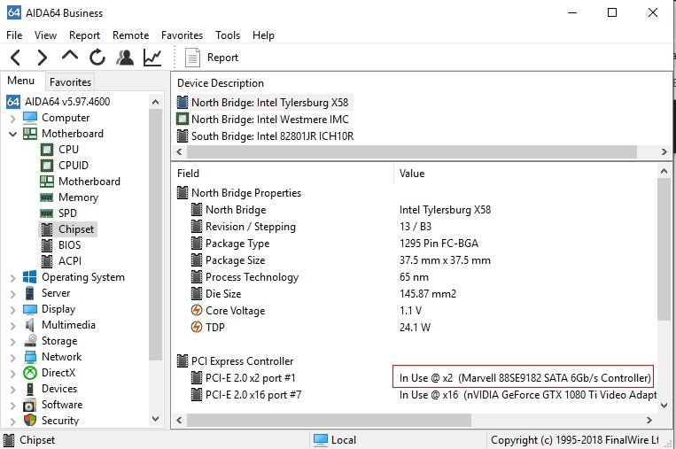Expand the DirectX tree node

click(13, 374)
